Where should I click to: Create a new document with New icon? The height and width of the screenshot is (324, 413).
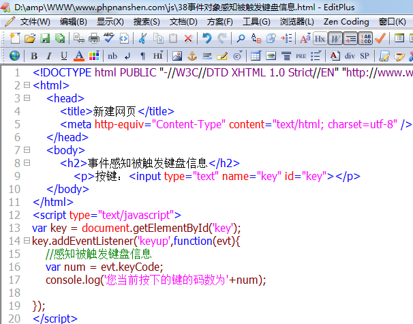point(15,38)
